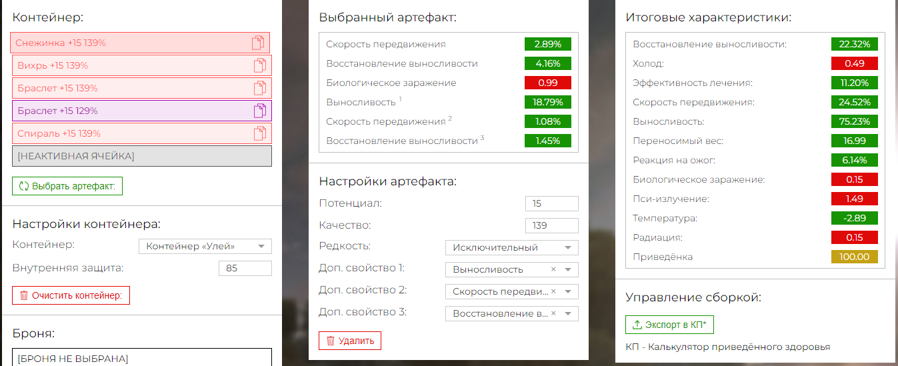
Task: Copy the Браслет +15 129% artifact
Action: (260, 111)
